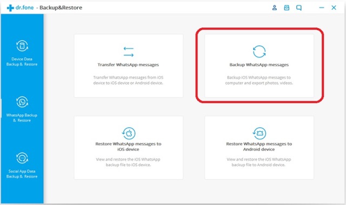The image size is (346, 205).
Task: Choose the Backup WhatsApp messages title
Action: click(259, 65)
